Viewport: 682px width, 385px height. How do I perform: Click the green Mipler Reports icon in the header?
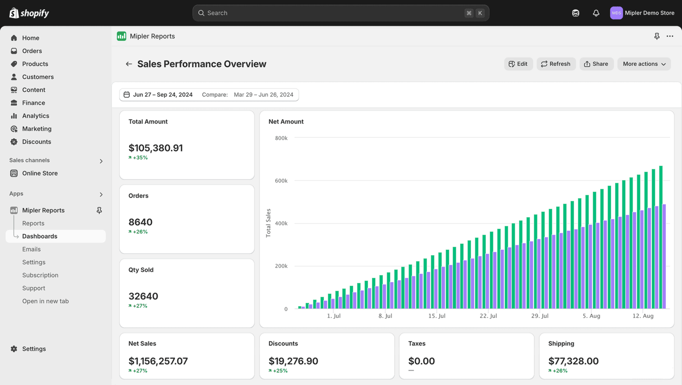tap(121, 36)
